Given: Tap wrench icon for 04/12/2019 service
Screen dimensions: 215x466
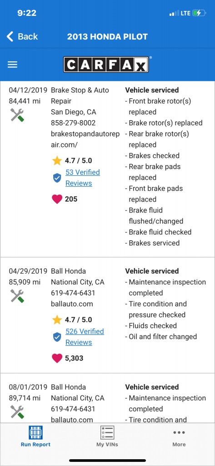Looking at the screenshot, I should tap(17, 115).
